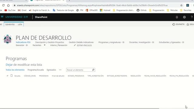
Task: Click the search magnifier icon
Action: (93, 70)
